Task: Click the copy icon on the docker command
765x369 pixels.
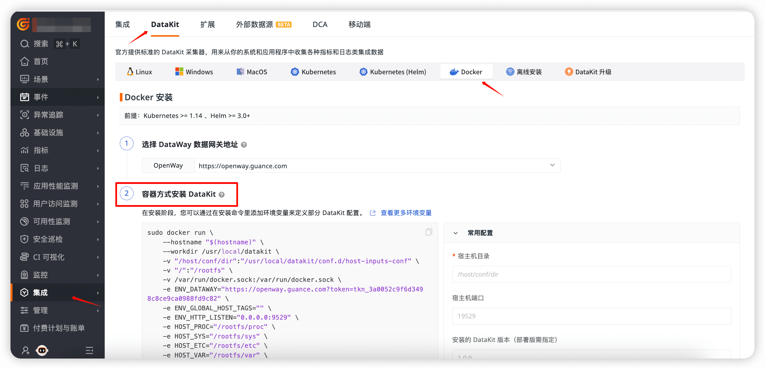Action: (x=428, y=232)
